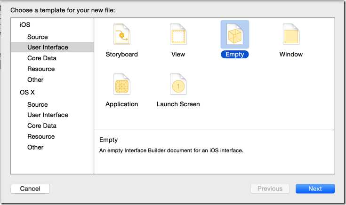Select OS X Core Data category
346x205 pixels.
click(x=42, y=126)
